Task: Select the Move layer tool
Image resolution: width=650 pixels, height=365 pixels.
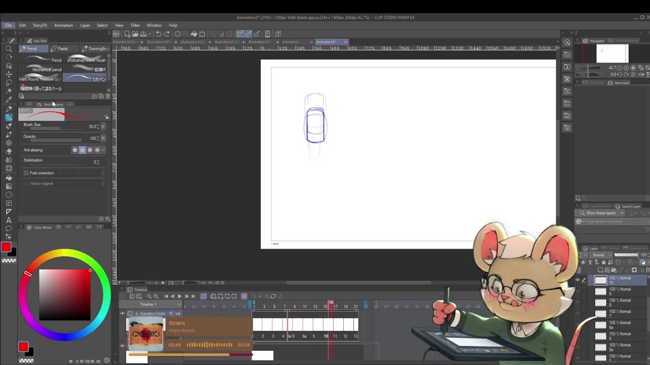Action: [x=9, y=74]
